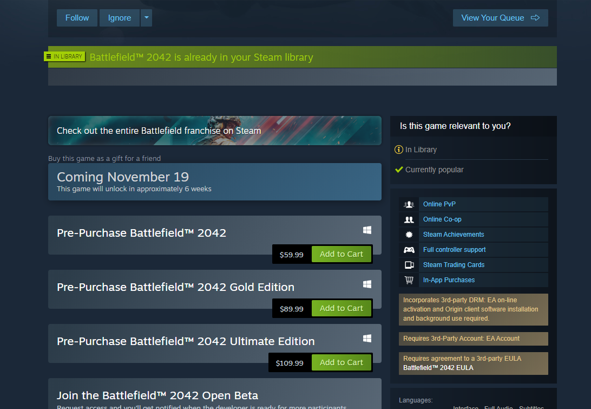Add Battlefield 2042 Gold Edition to cart

pyautogui.click(x=341, y=308)
